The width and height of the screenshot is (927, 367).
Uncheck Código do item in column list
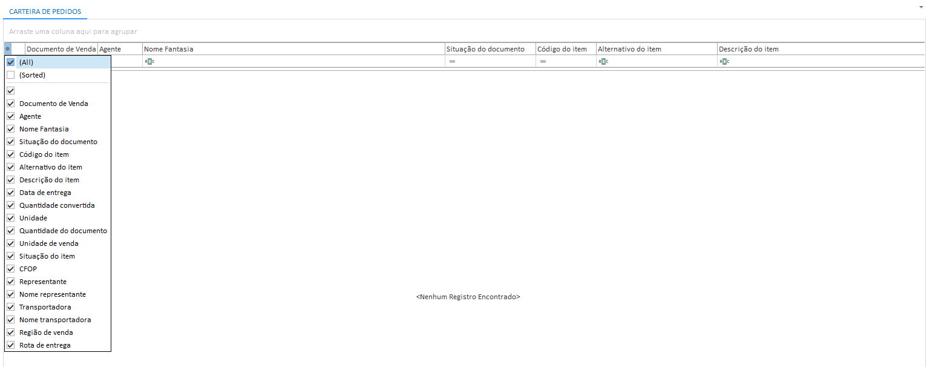[10, 154]
